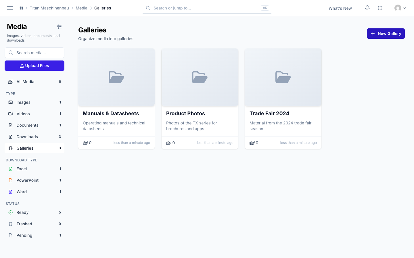Image resolution: width=414 pixels, height=258 pixels.
Task: Click the workspace grid icon in breadcrumb
Action: click(x=21, y=8)
